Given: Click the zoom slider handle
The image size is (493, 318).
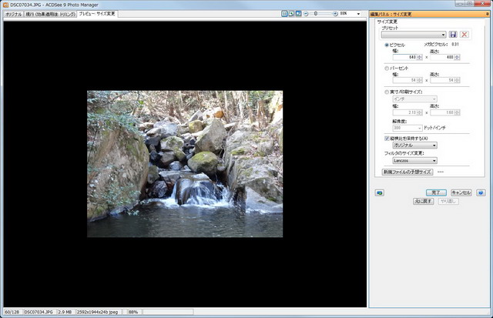Looking at the screenshot, I should pos(316,14).
